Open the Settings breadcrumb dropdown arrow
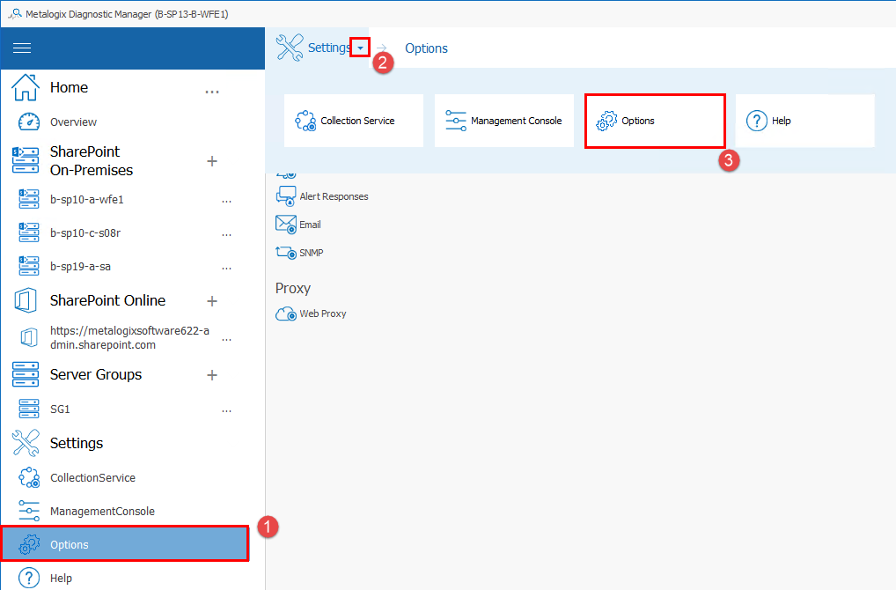896x590 pixels. (359, 48)
